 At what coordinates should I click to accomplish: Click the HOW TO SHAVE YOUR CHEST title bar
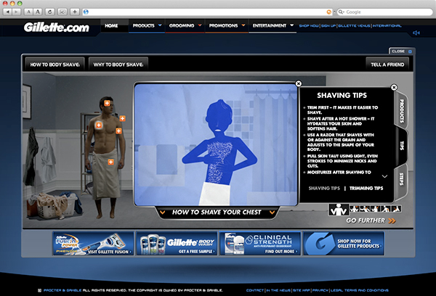pyautogui.click(x=217, y=213)
